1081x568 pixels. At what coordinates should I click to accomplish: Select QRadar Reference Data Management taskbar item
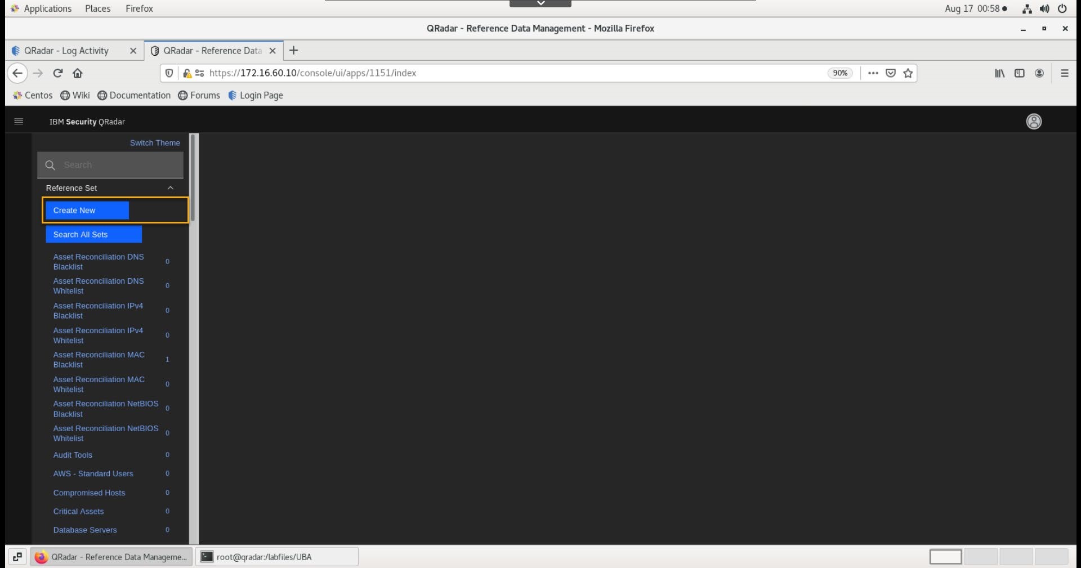click(x=111, y=557)
